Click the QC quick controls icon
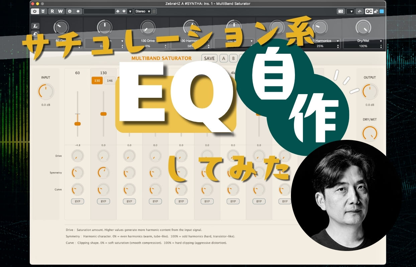This screenshot has height=267, width=416. [369, 11]
